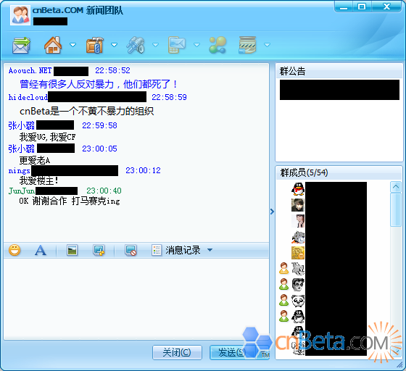The image size is (406, 371).
Task: Click the member list scroll up arrow
Action: [x=396, y=186]
